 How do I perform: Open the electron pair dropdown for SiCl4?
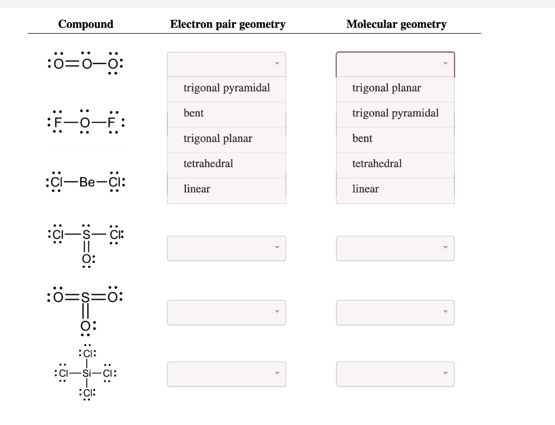tap(227, 374)
